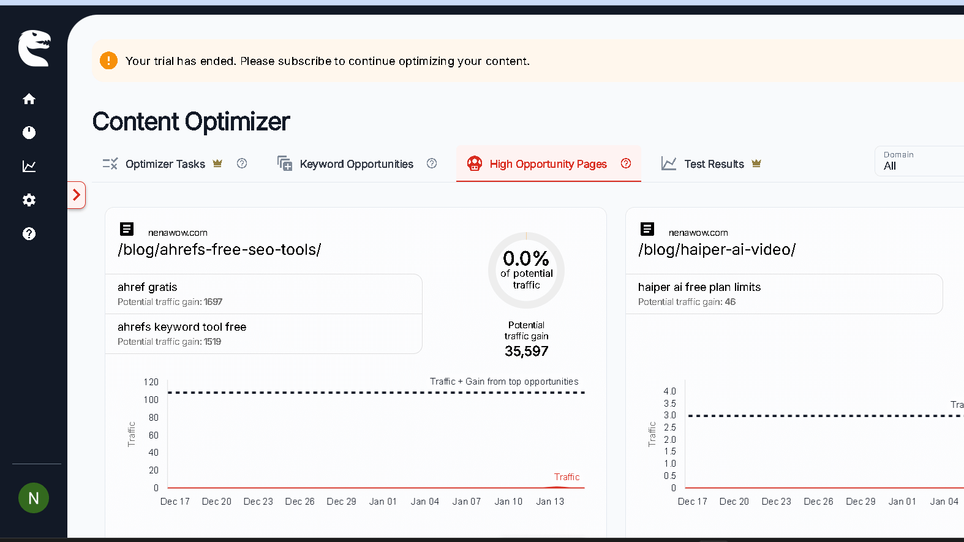Click the dinosaur logo in sidebar
964x542 pixels.
point(34,48)
